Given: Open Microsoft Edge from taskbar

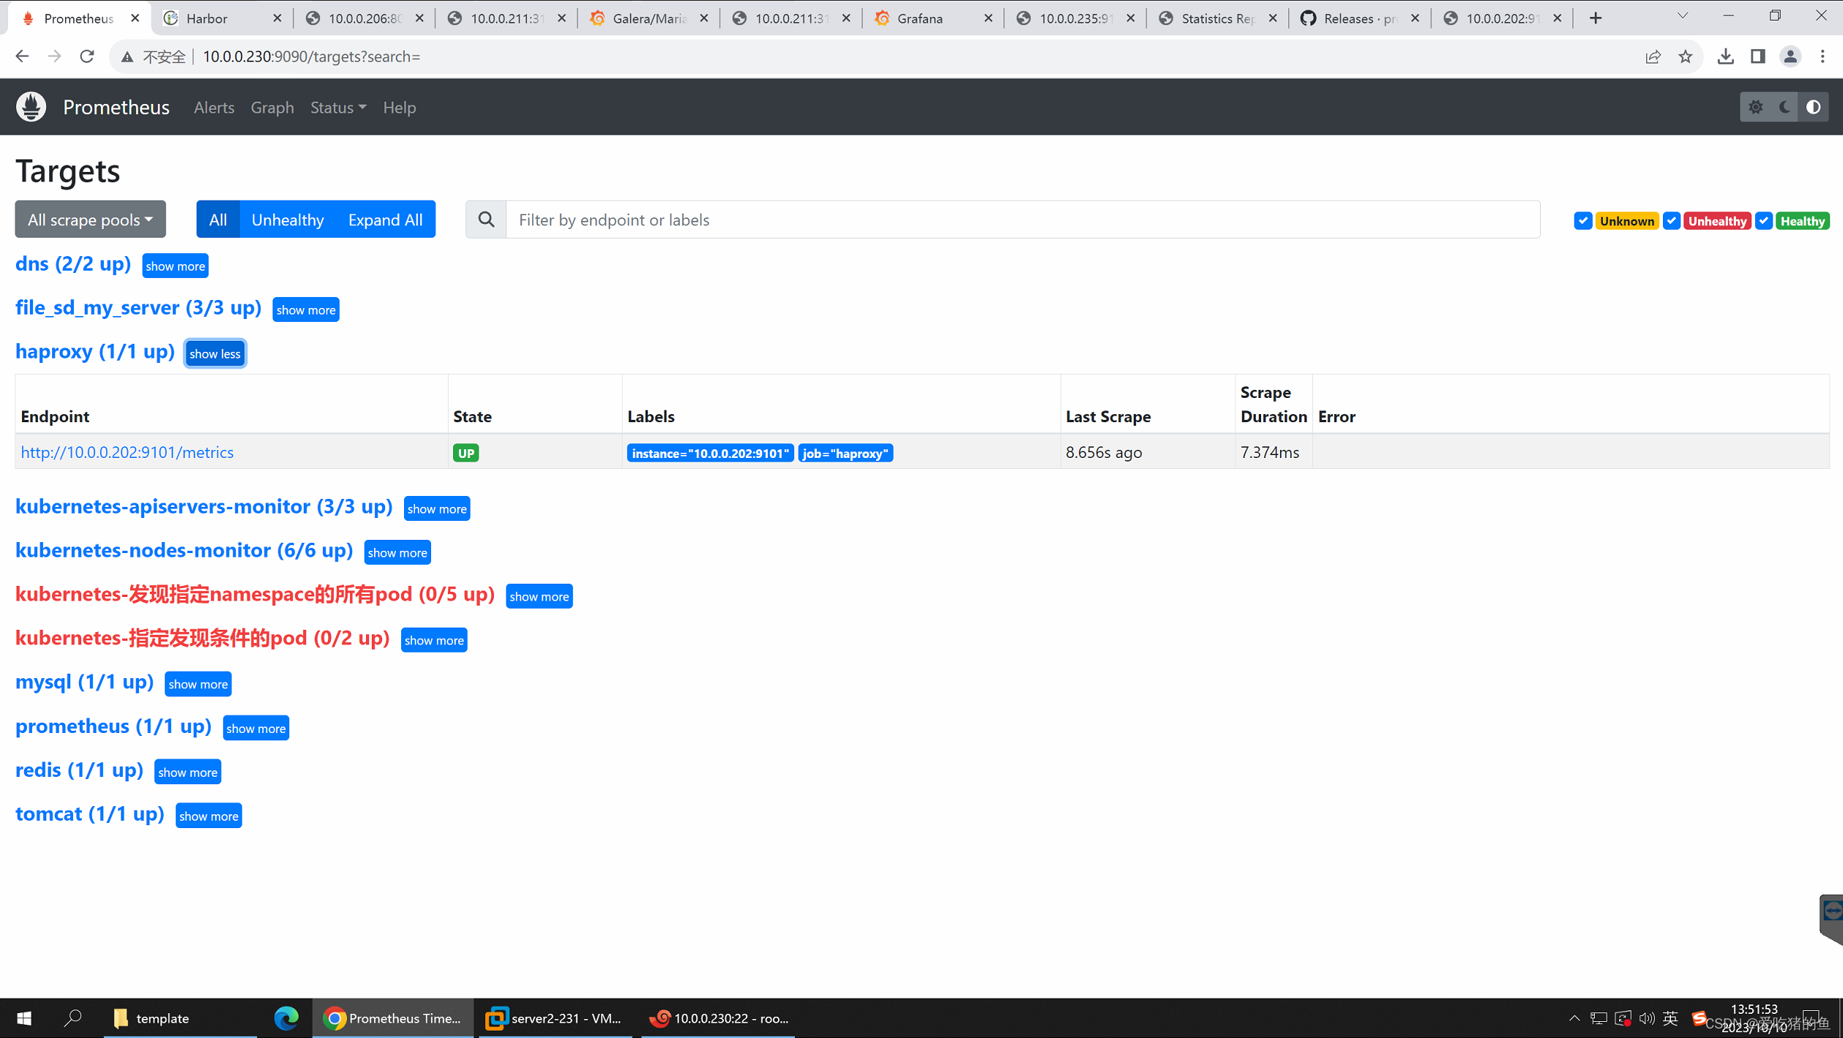Looking at the screenshot, I should click(x=286, y=1018).
